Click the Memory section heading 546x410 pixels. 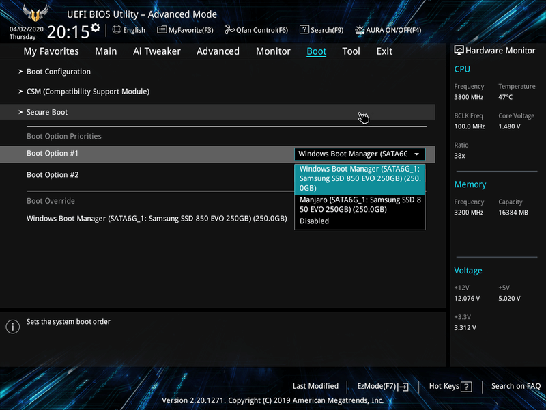click(470, 184)
